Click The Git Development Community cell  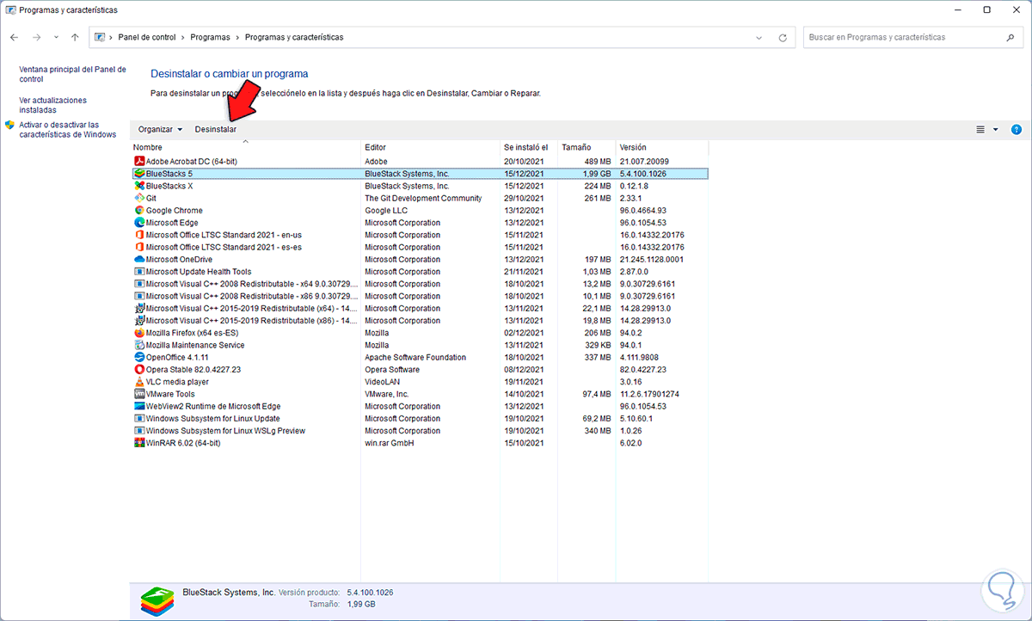click(423, 198)
